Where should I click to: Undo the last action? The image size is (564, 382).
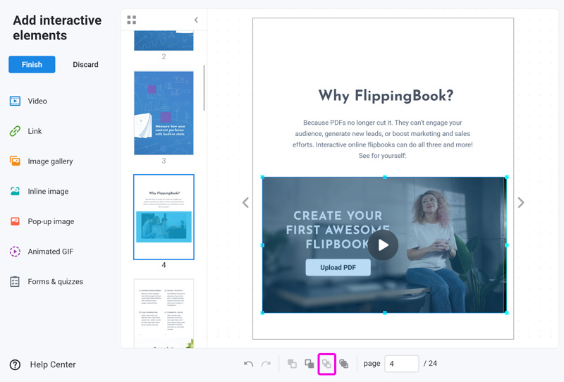tap(249, 364)
